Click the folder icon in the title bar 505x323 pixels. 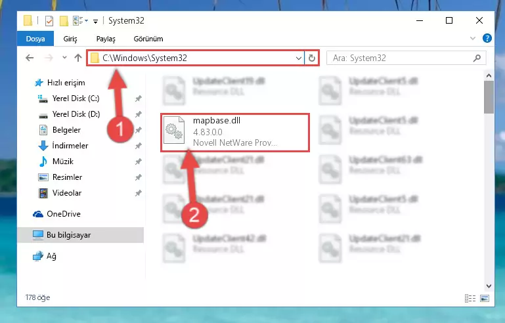[x=28, y=21]
